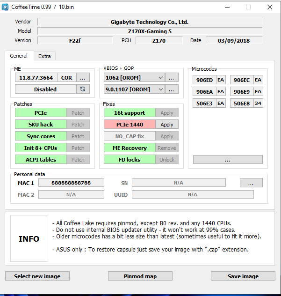Select the 906E9 microcode entry
The width and height of the screenshot is (281, 296).
click(242, 91)
